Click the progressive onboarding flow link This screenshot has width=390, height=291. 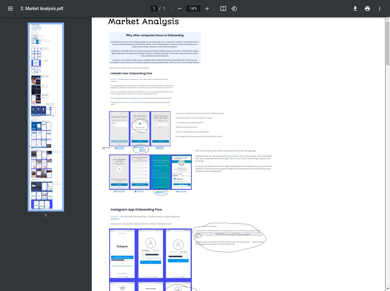(130, 102)
